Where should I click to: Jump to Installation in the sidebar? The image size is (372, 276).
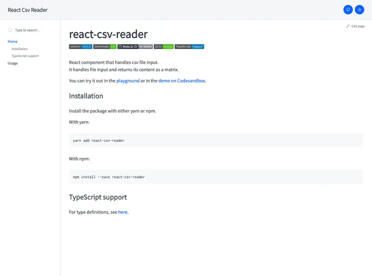click(19, 49)
